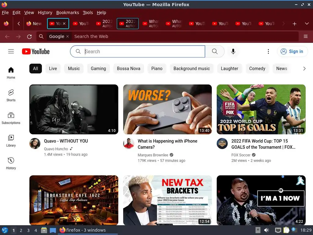
Task: Click the Firefox View icon in the tab bar
Action: pos(6,24)
